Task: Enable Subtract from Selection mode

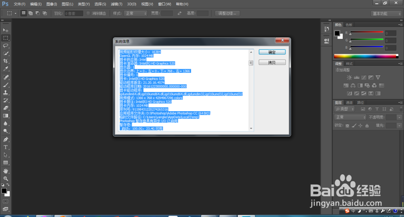Action: coord(38,13)
